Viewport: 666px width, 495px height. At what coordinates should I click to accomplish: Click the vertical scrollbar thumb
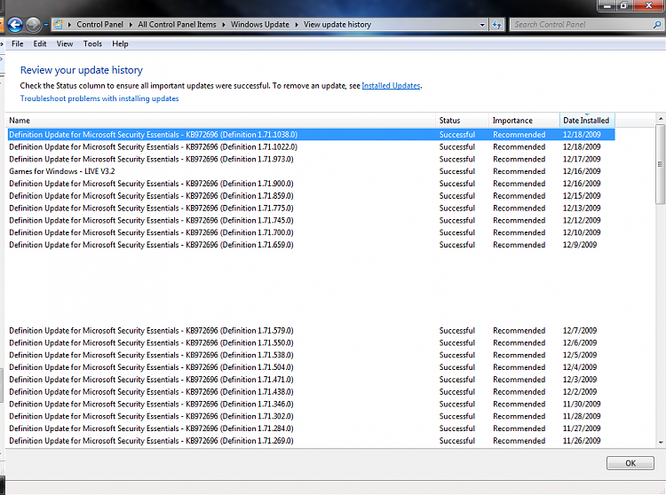coord(661,164)
